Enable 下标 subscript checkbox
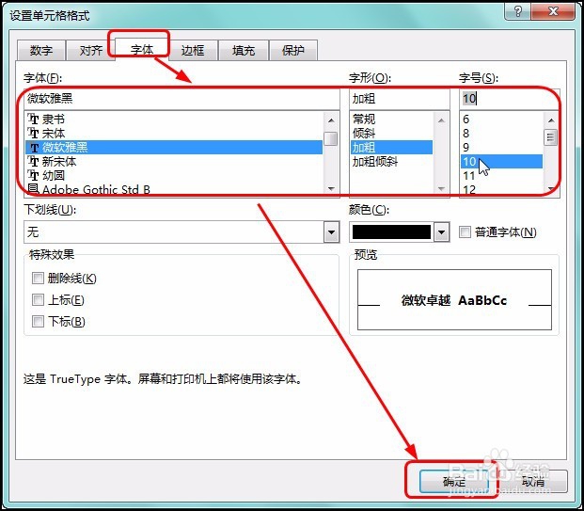Screen dimensions: 584x511 click(38, 321)
